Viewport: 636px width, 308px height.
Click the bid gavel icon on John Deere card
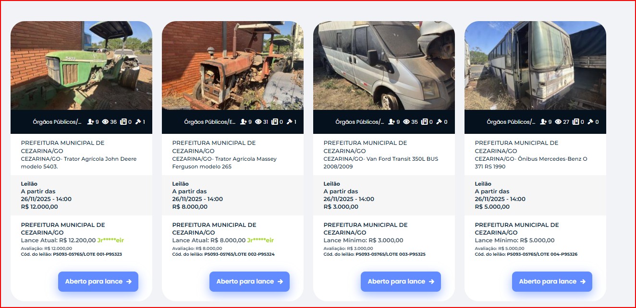pyautogui.click(x=138, y=122)
